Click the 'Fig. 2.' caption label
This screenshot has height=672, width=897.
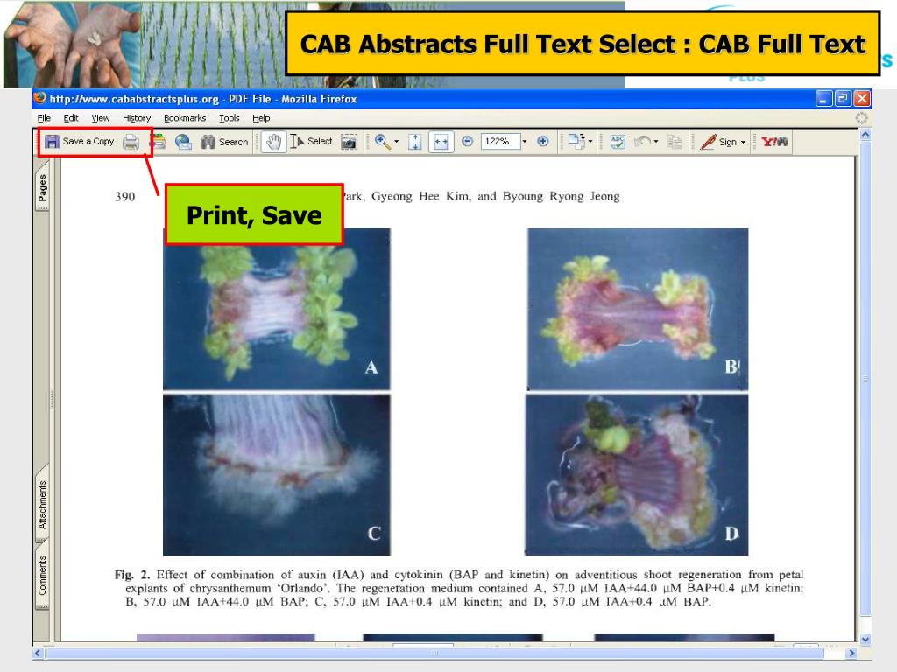click(x=131, y=575)
